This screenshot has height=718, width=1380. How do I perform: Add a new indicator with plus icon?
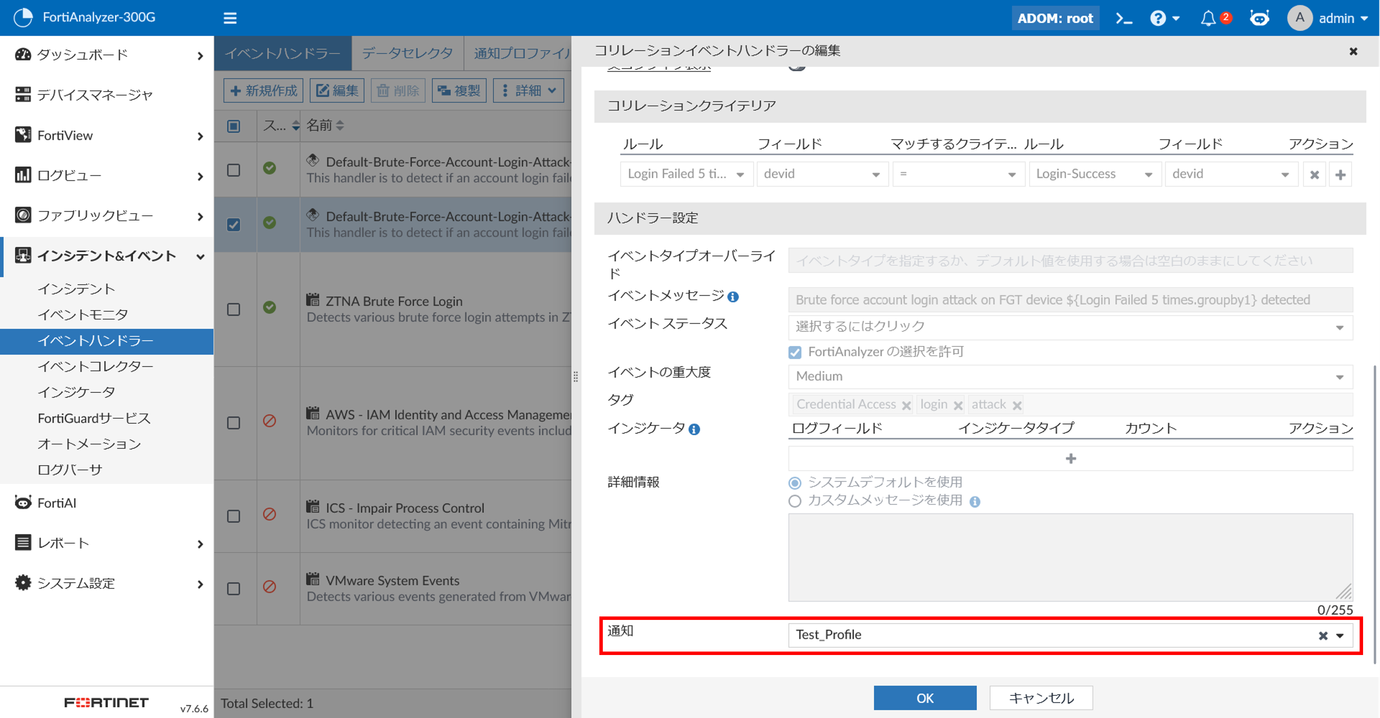(1070, 458)
